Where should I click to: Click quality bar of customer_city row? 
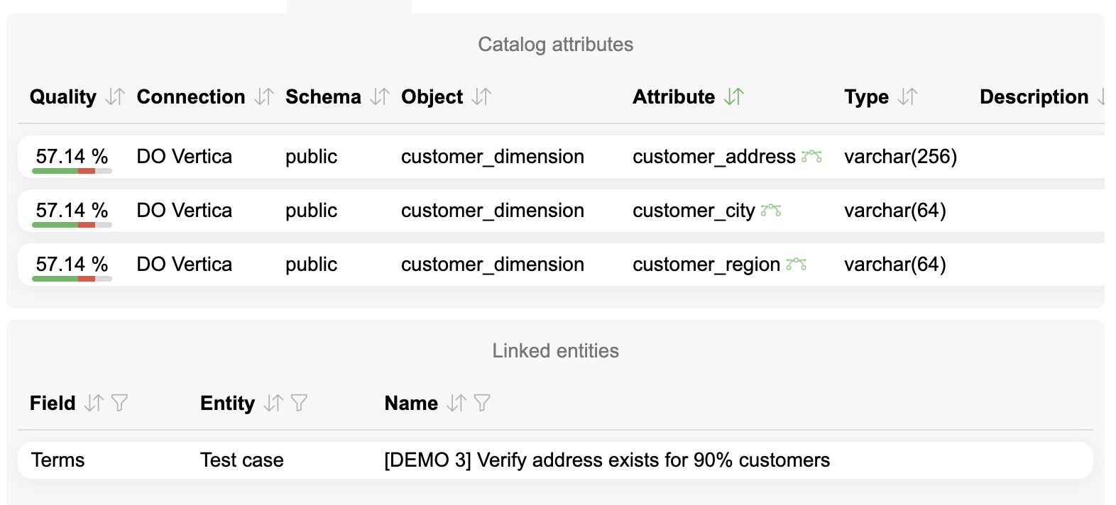pyautogui.click(x=72, y=225)
